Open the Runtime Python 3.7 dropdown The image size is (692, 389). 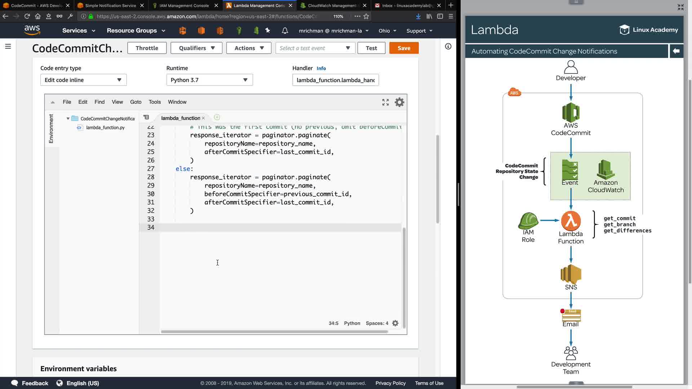[x=209, y=80]
